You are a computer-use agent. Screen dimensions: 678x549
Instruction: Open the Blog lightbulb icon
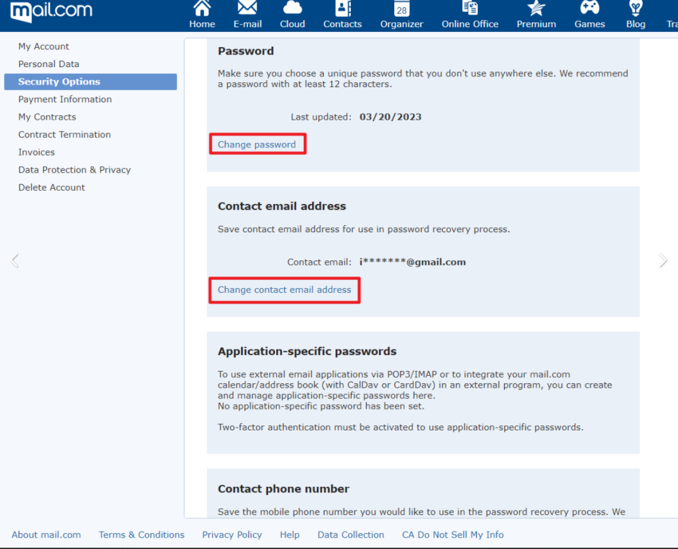tap(635, 8)
